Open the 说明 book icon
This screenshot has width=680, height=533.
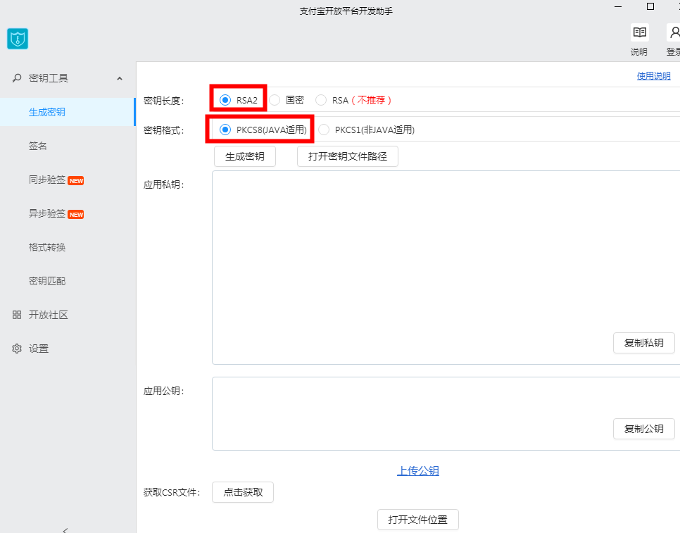(639, 32)
